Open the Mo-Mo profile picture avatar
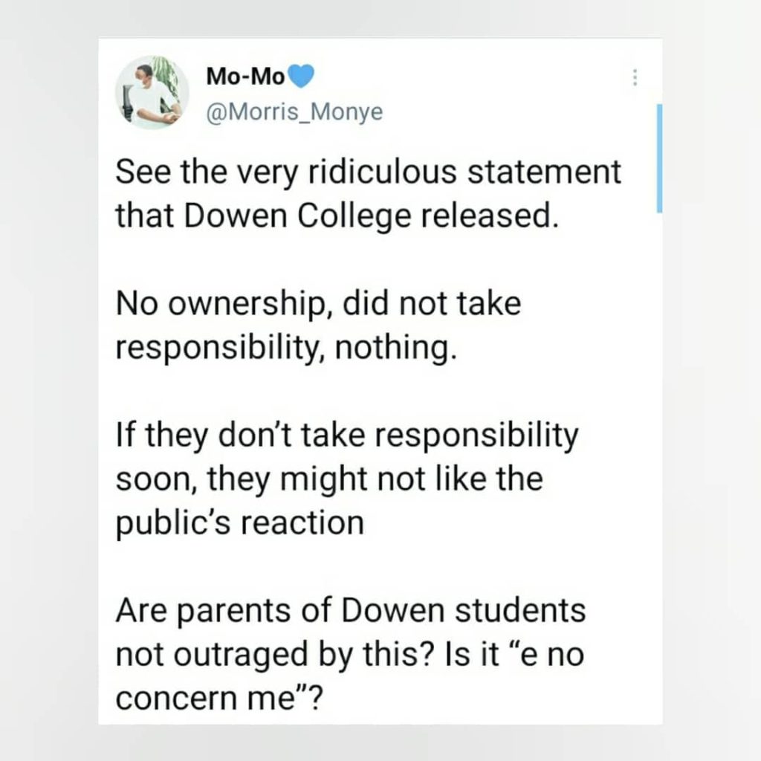761x761 pixels. pos(155,93)
